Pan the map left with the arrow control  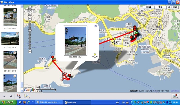[26, 11]
